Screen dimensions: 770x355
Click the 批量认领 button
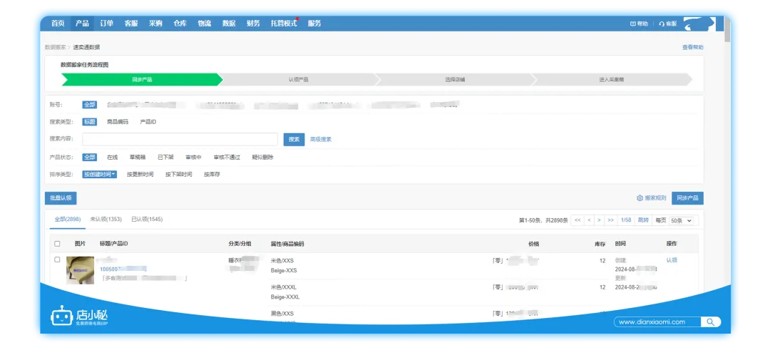point(61,198)
